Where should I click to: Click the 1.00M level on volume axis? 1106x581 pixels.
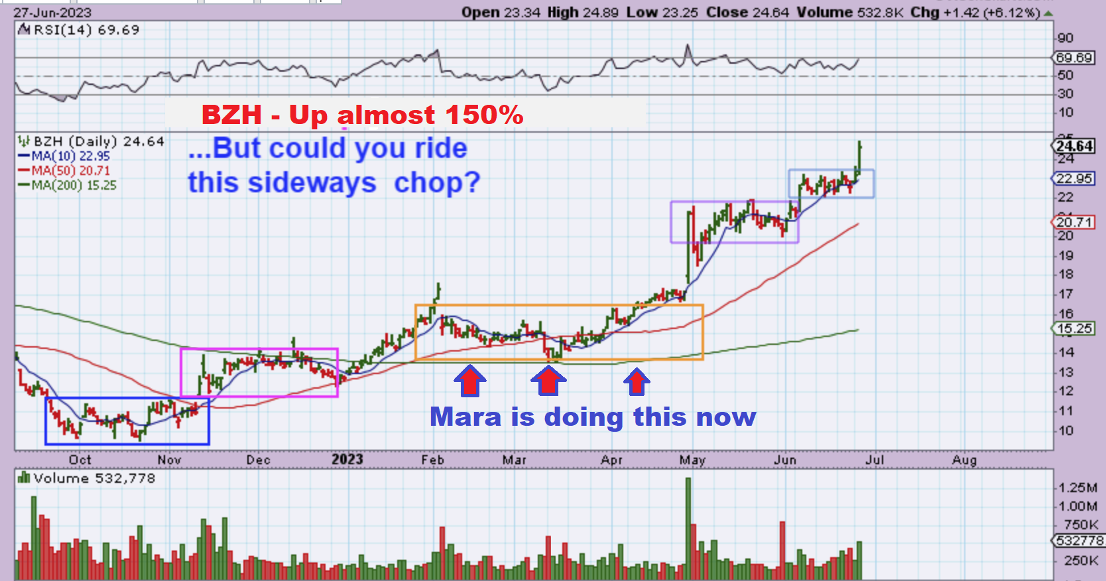click(1078, 506)
